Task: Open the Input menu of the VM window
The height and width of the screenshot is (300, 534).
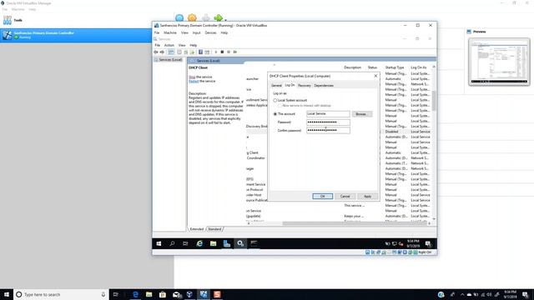Action: 197,32
